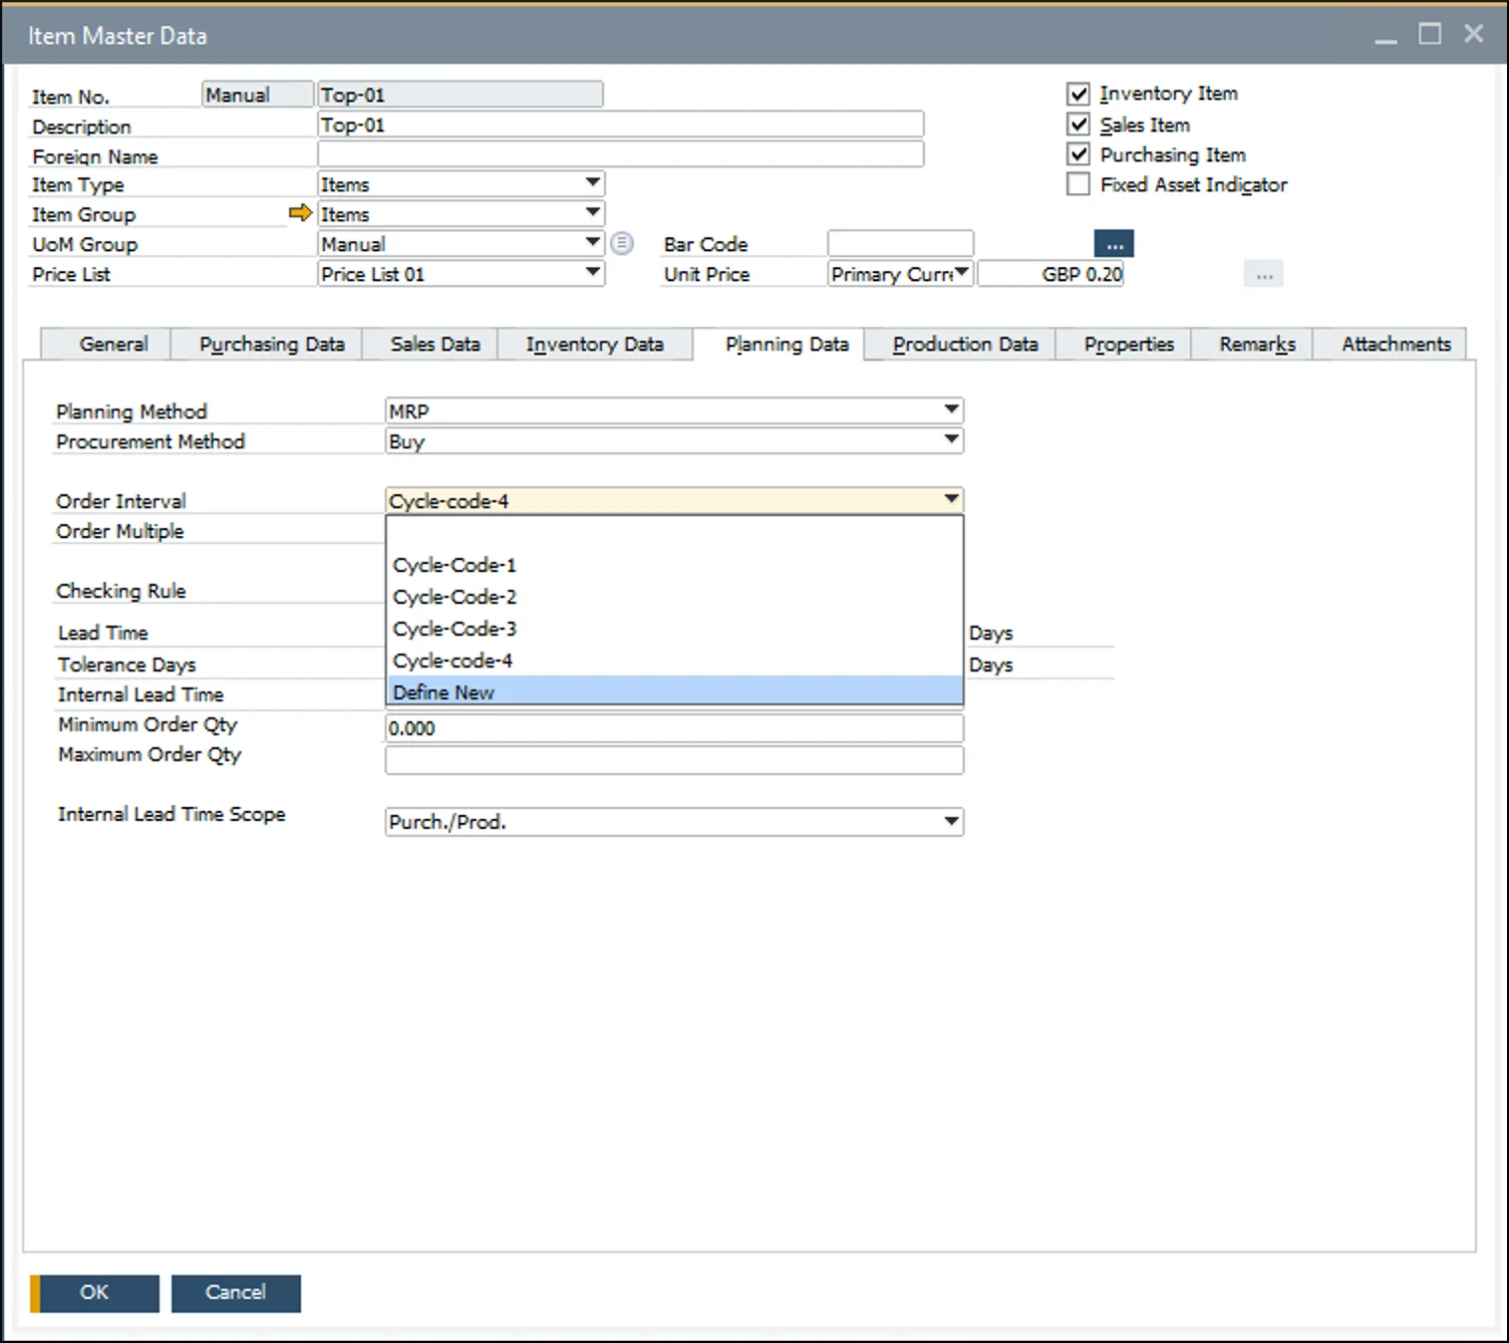Open the Item Group dropdown
This screenshot has width=1509, height=1343.
593,213
